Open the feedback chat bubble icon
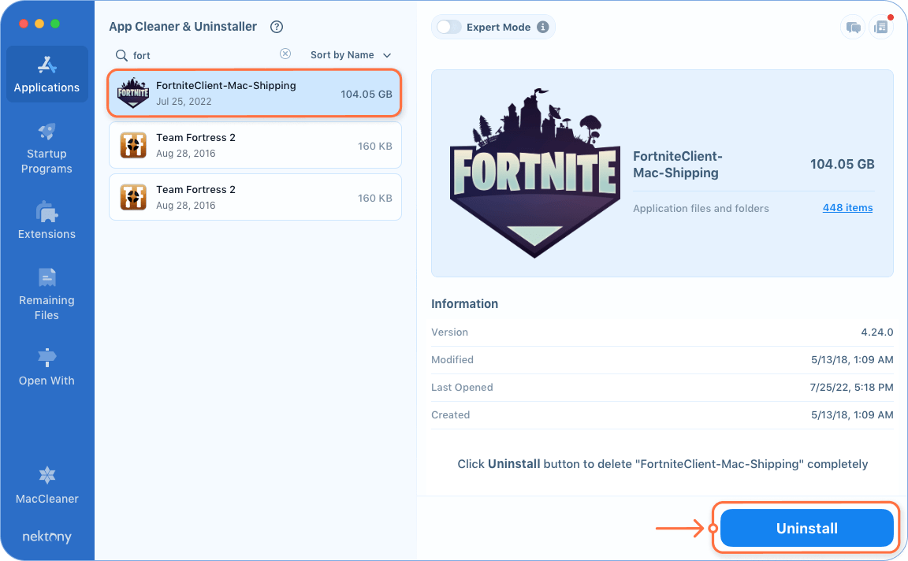The width and height of the screenshot is (908, 561). [x=853, y=27]
